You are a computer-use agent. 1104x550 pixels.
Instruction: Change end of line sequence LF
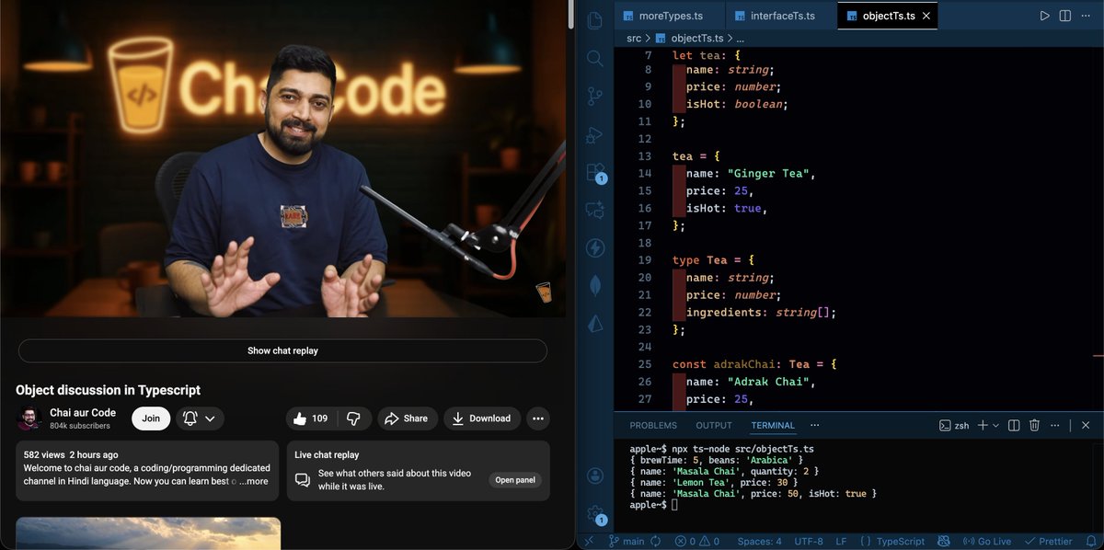[x=841, y=542]
